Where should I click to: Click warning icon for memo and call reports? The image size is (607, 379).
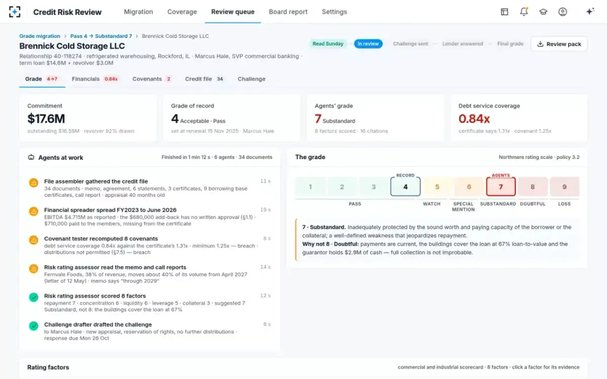[x=33, y=269]
